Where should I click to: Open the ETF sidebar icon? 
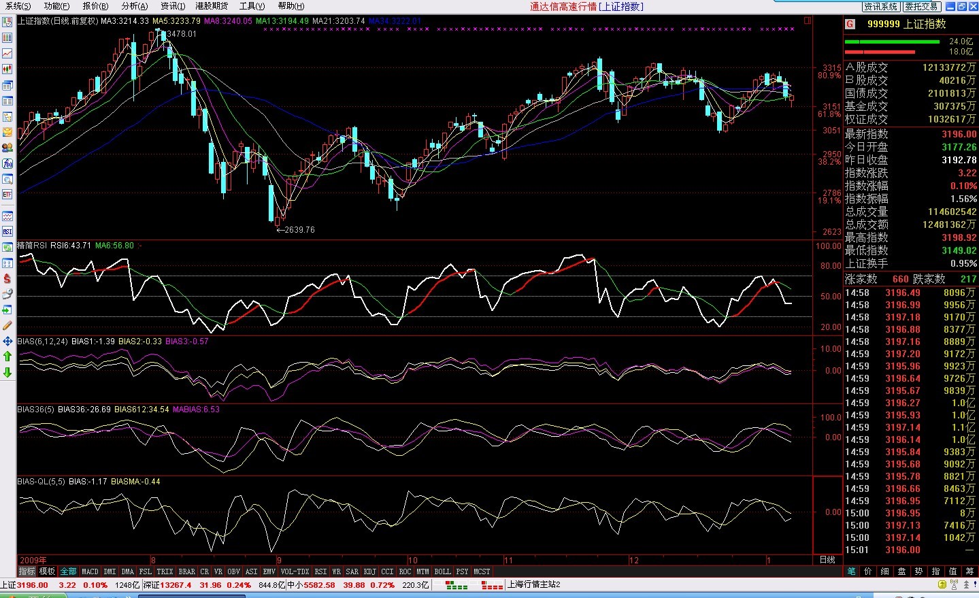7,195
